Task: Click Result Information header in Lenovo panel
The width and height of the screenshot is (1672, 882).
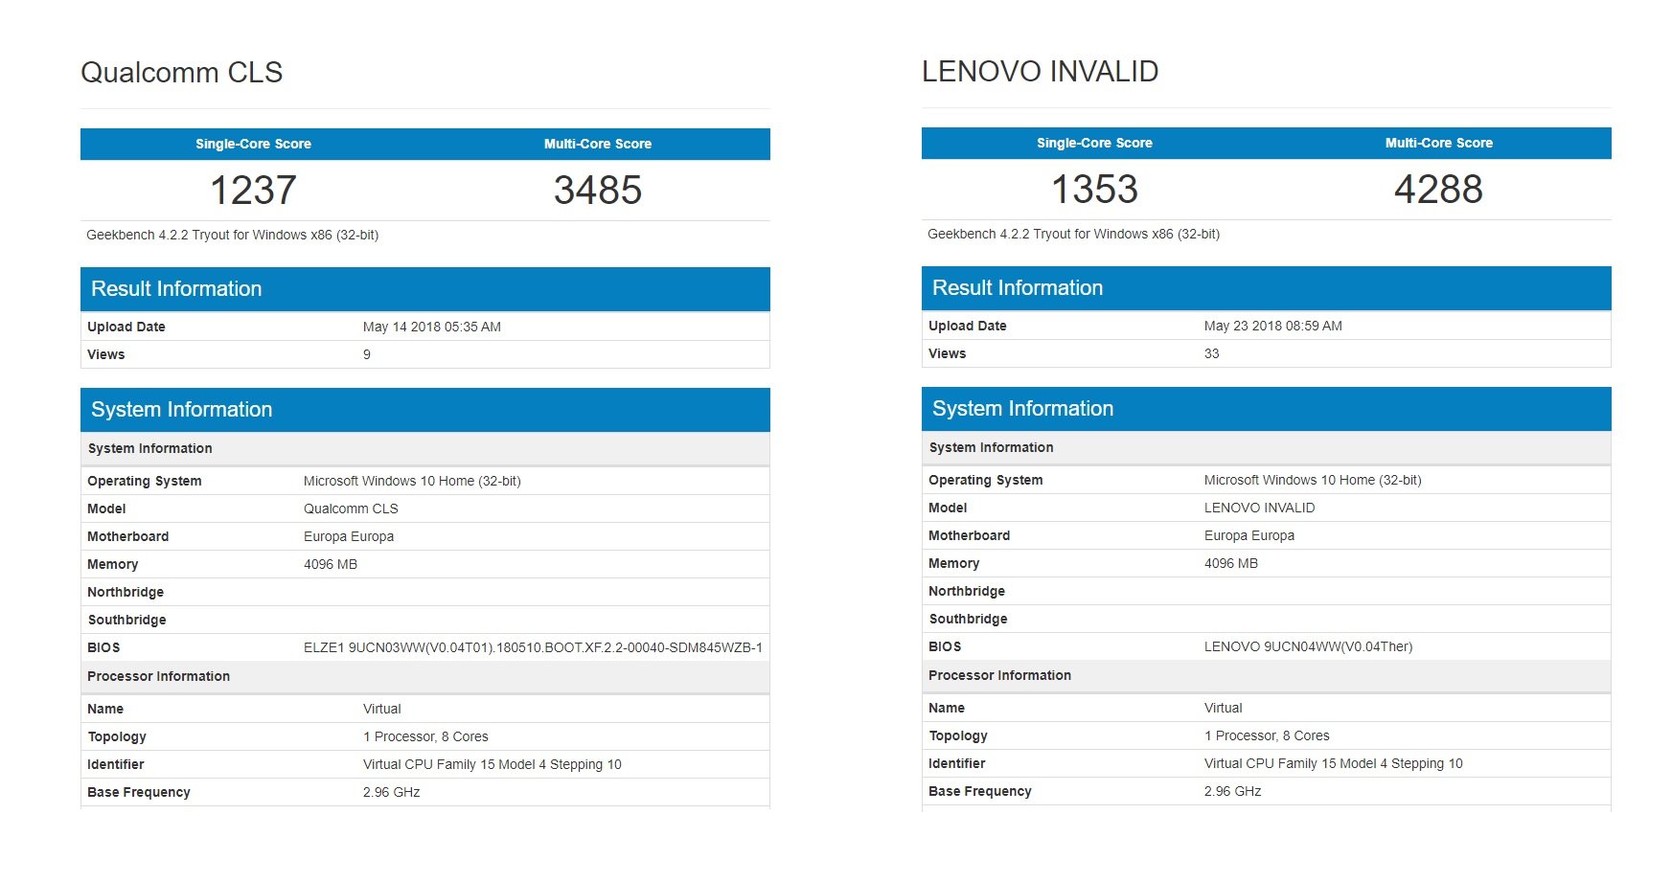Action: click(1267, 287)
